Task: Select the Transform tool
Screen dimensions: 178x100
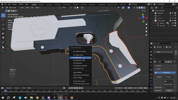Action: click(x=3, y=38)
